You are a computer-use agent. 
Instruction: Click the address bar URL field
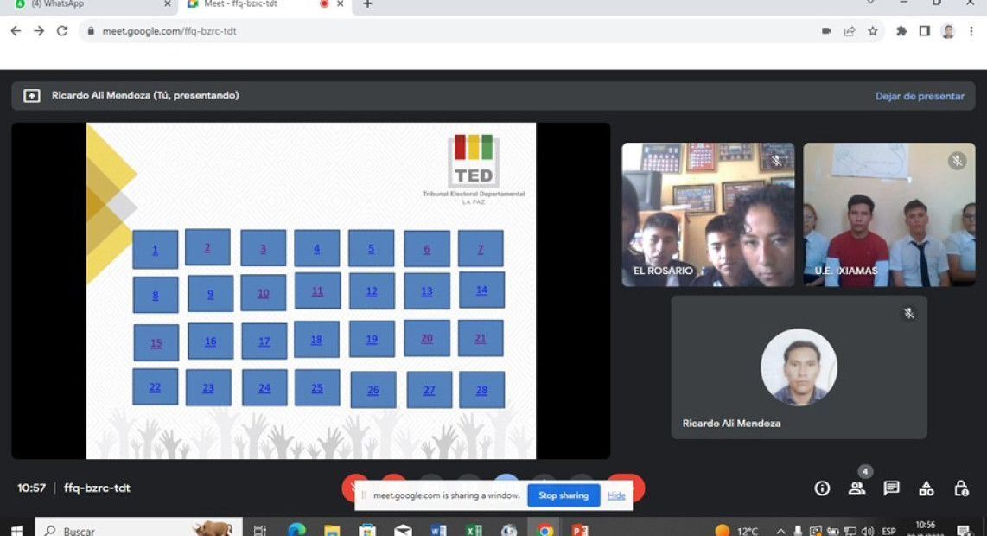point(346,30)
